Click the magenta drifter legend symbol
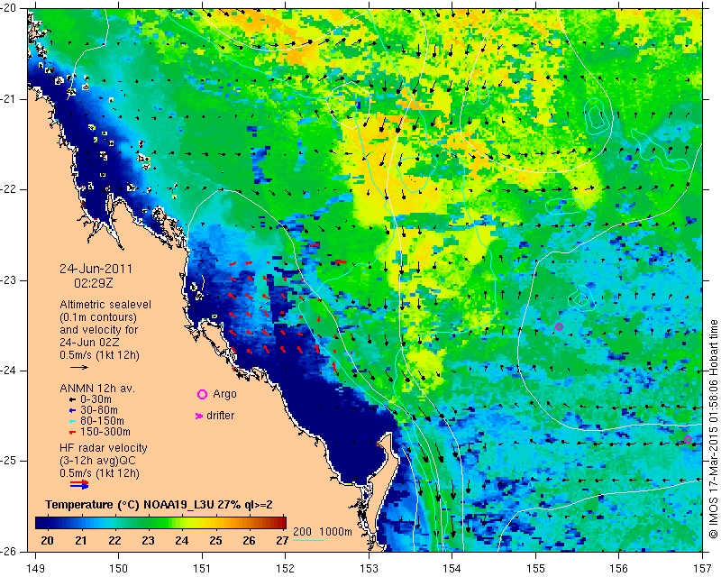721x577 pixels. point(199,416)
